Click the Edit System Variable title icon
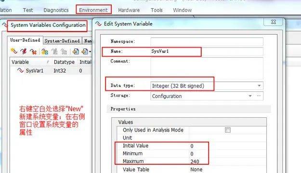This screenshot has height=173, width=301. pos(98,24)
